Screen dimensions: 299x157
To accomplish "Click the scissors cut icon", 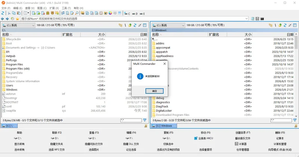I will 9,13.
